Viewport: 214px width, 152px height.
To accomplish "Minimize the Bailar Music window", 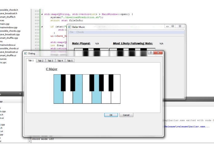I will [x=167, y=26].
